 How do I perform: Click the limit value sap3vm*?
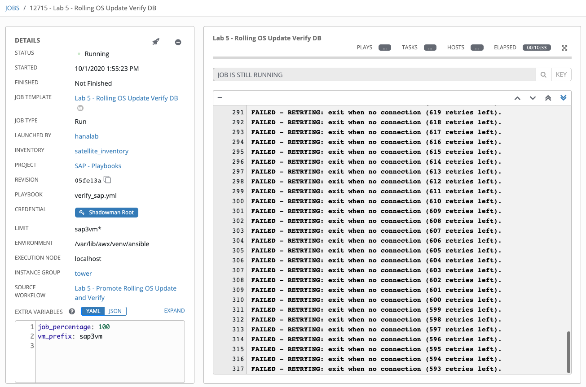(88, 229)
